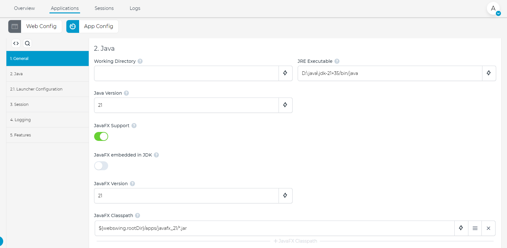Viewport: 507px width, 248px height.
Task: Show help for JavaFX Classpath
Action: (138, 215)
